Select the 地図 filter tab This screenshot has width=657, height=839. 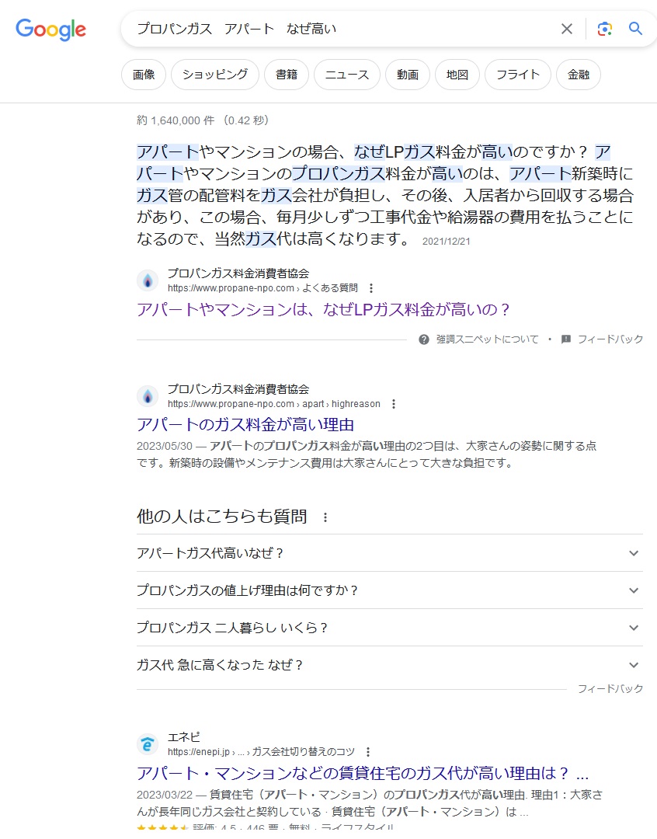click(457, 75)
